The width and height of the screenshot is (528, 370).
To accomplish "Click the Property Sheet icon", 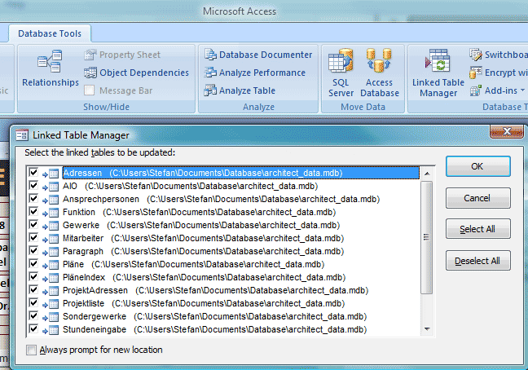I will [90, 55].
